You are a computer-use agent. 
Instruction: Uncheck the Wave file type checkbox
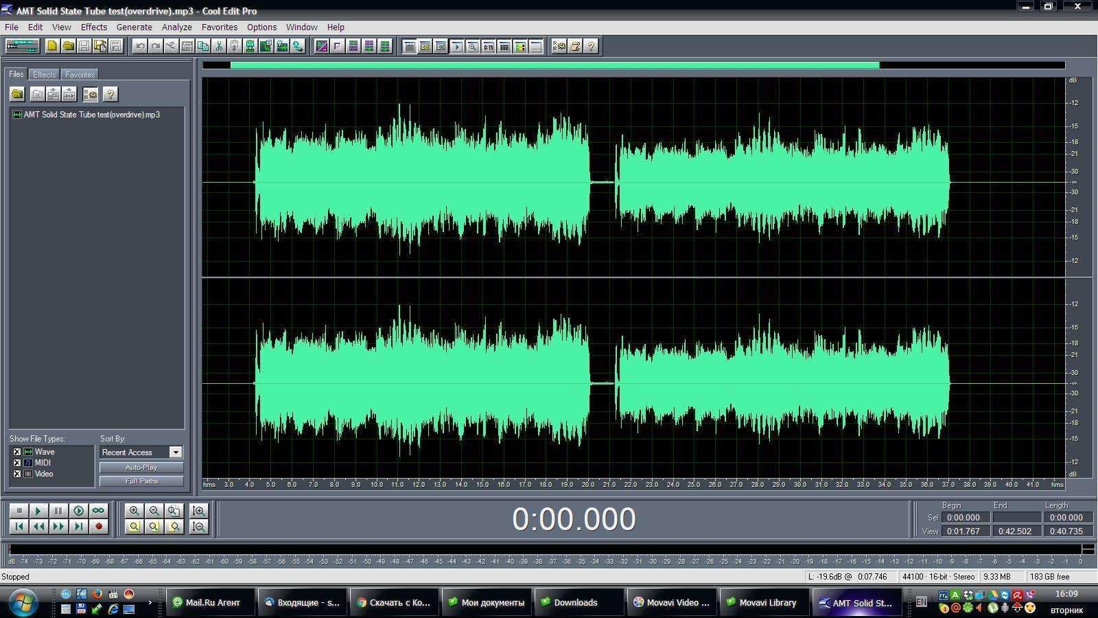point(17,452)
